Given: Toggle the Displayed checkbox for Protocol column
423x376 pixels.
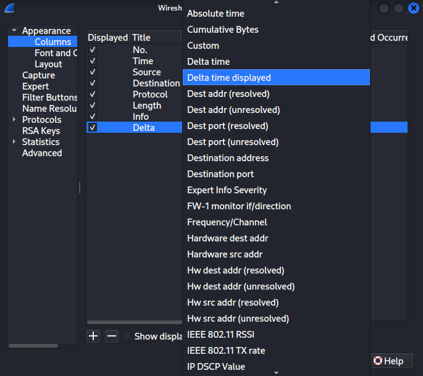Looking at the screenshot, I should coord(93,94).
